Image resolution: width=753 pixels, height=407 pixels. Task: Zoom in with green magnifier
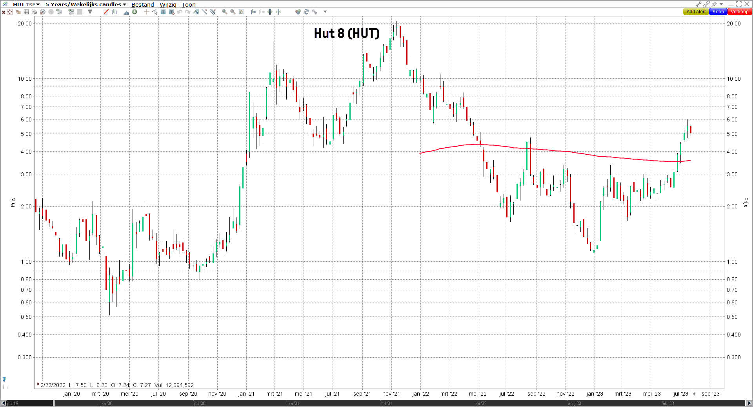click(x=224, y=12)
